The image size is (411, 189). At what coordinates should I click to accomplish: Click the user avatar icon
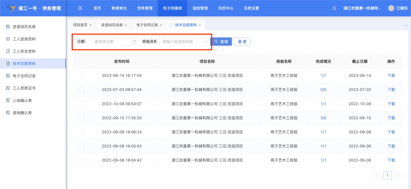[391, 8]
